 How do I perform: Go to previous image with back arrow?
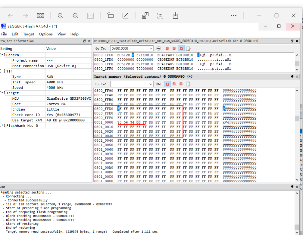pos(11,15)
